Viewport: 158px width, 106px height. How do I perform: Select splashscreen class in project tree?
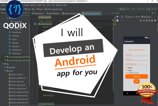click(15, 50)
